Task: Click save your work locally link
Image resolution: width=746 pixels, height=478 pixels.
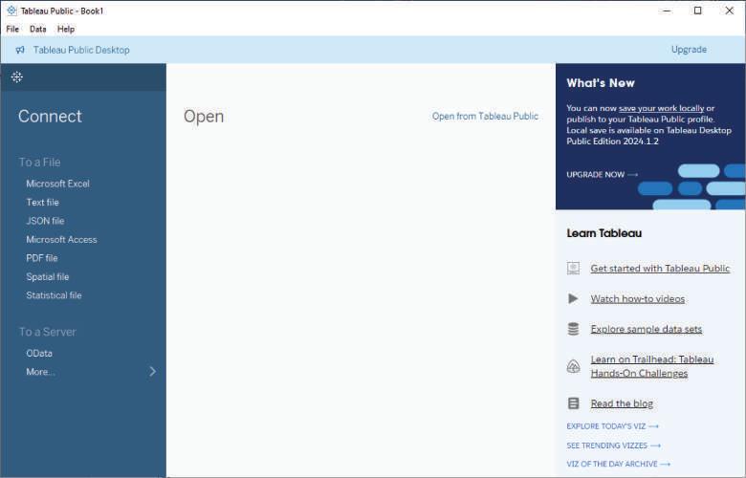Action: click(661, 108)
